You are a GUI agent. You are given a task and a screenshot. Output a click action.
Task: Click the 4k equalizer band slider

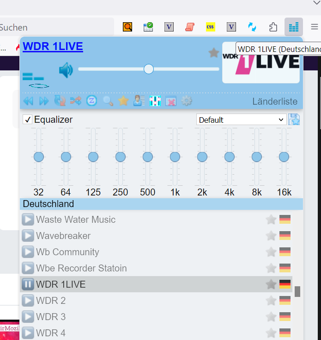tap(230, 157)
